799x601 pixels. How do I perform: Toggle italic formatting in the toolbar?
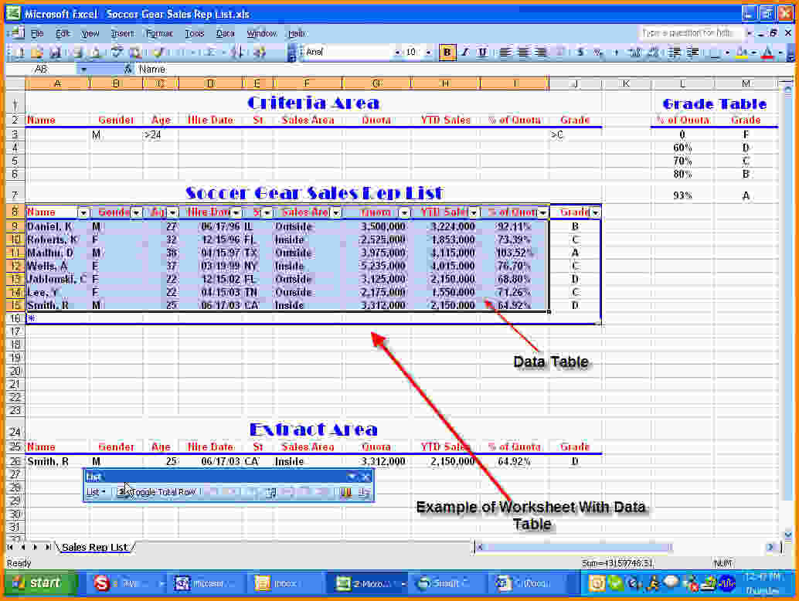coord(464,53)
